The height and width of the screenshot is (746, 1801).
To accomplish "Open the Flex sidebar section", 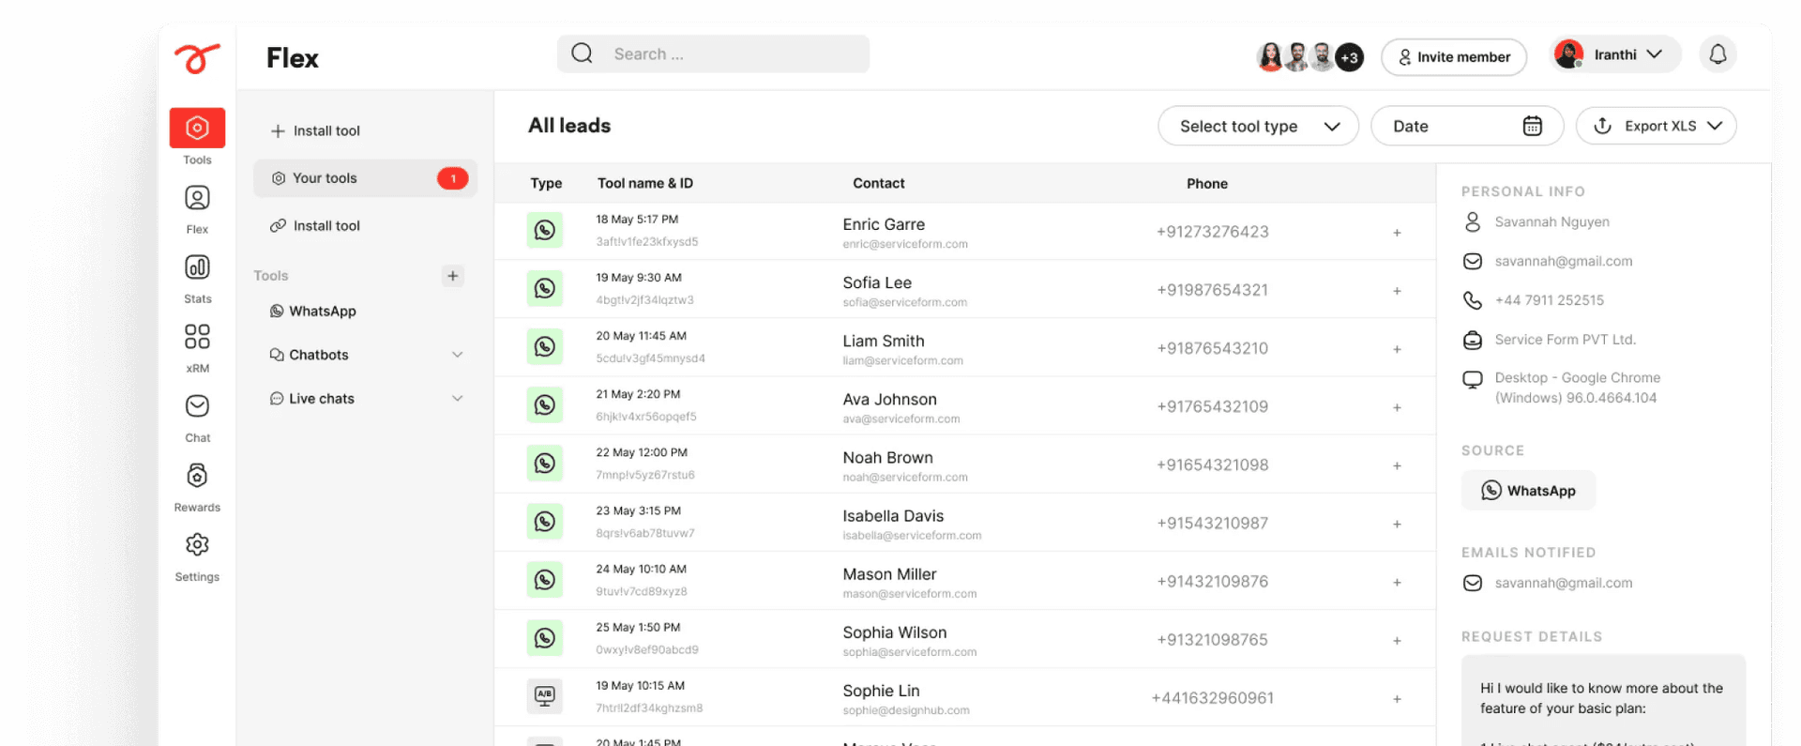I will [197, 208].
